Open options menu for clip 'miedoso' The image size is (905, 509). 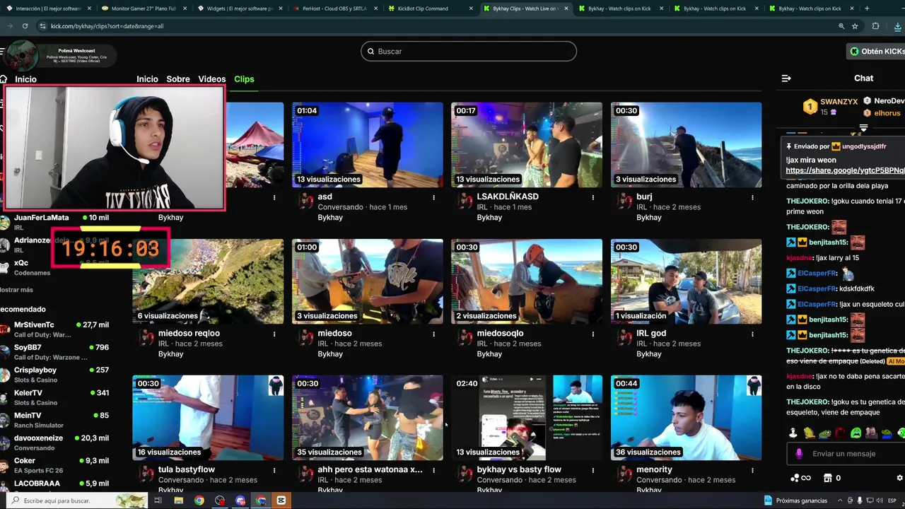(433, 334)
